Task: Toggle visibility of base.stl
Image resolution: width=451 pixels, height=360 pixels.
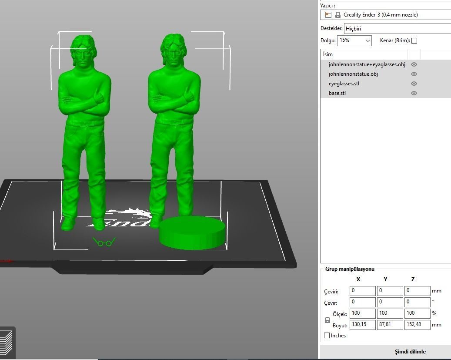Action: click(414, 93)
